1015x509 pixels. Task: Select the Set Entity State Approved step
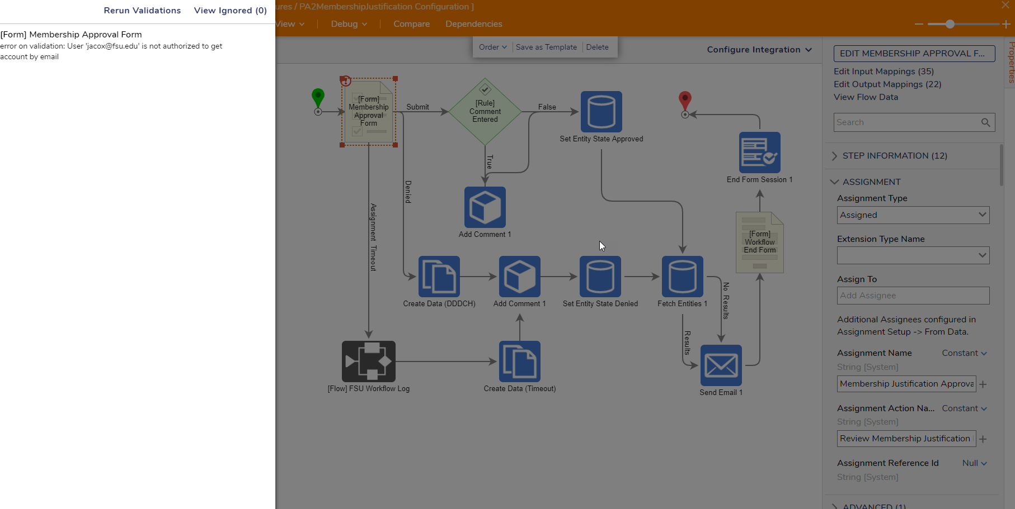tap(602, 112)
